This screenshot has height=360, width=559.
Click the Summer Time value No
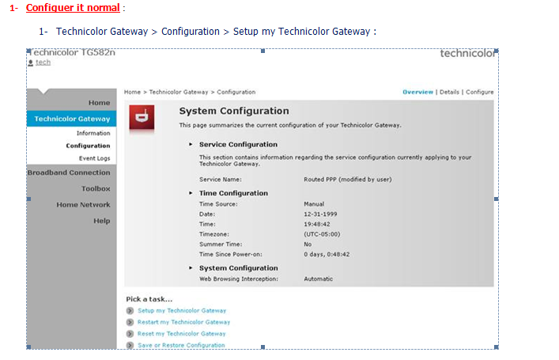click(x=308, y=244)
